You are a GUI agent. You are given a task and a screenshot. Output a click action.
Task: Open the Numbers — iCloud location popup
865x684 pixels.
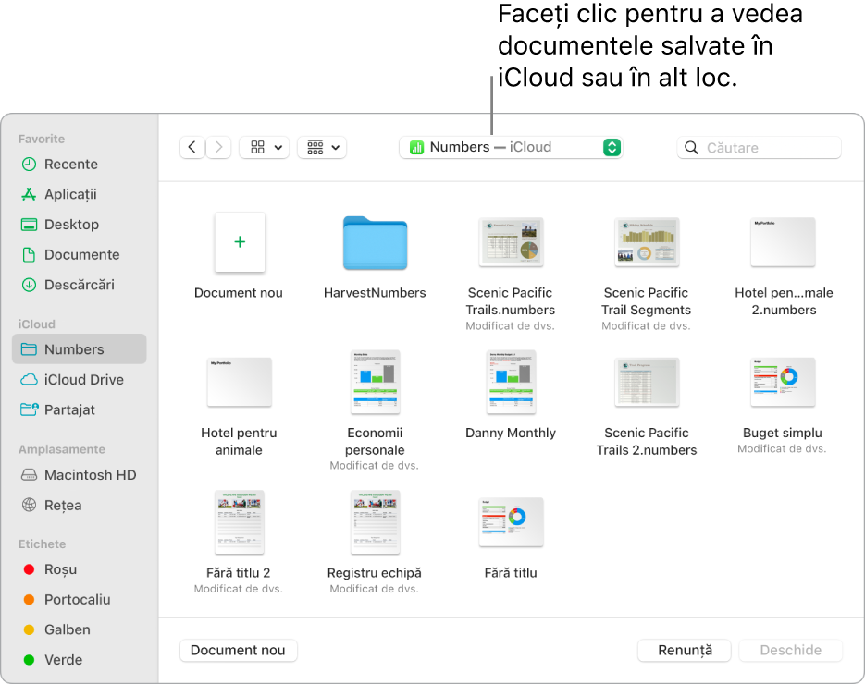click(511, 147)
